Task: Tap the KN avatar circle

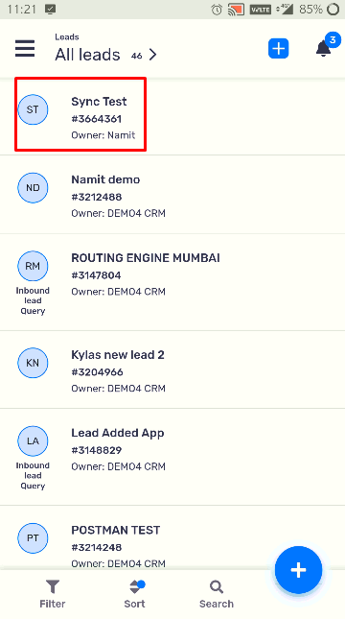Action: click(33, 363)
